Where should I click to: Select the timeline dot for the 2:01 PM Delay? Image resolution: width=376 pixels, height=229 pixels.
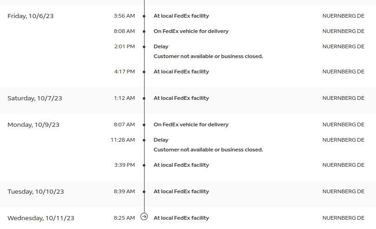click(144, 47)
